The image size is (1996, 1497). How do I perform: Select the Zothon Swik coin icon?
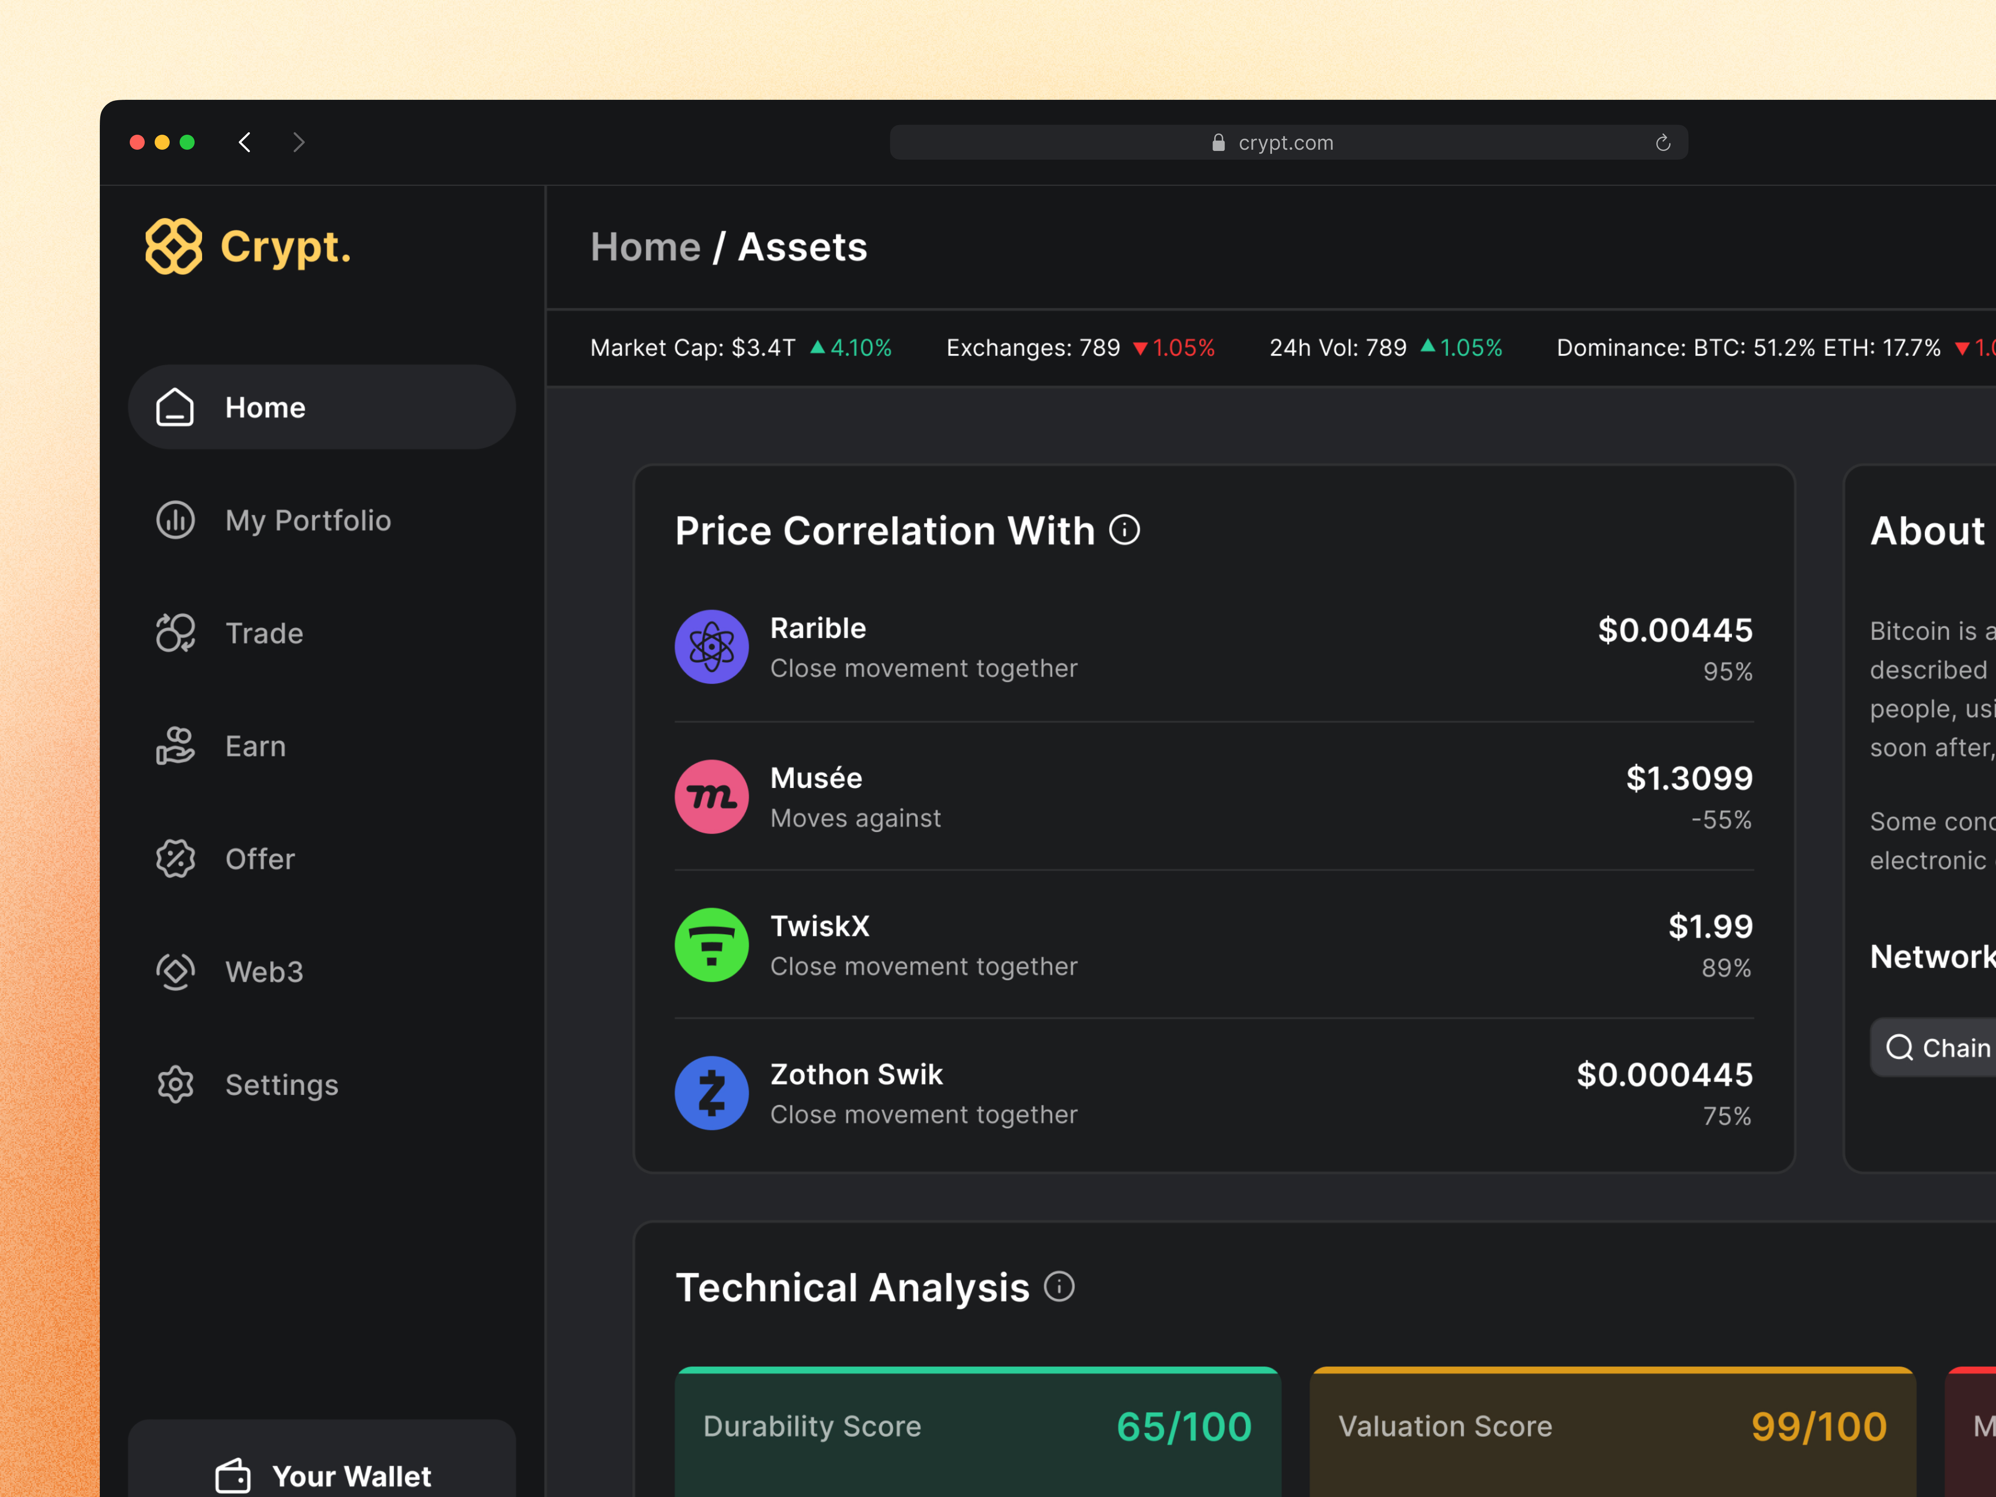coord(712,1093)
